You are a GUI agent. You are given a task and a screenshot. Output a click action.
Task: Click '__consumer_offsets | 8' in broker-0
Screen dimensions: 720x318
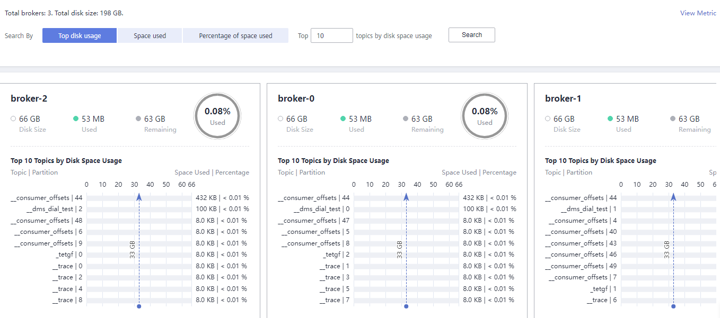(315, 243)
